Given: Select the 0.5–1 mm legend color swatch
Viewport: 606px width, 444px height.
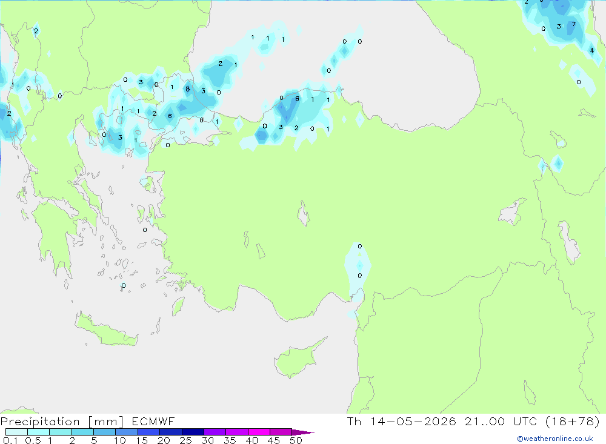Looking at the screenshot, I should point(38,432).
